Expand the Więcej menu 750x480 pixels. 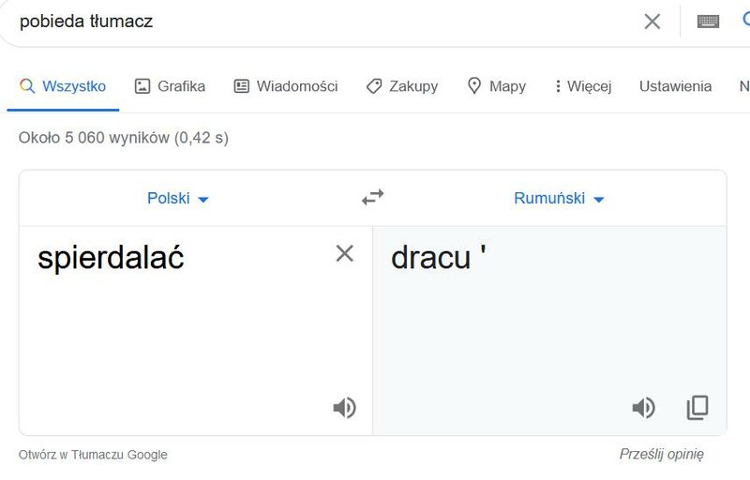[583, 86]
